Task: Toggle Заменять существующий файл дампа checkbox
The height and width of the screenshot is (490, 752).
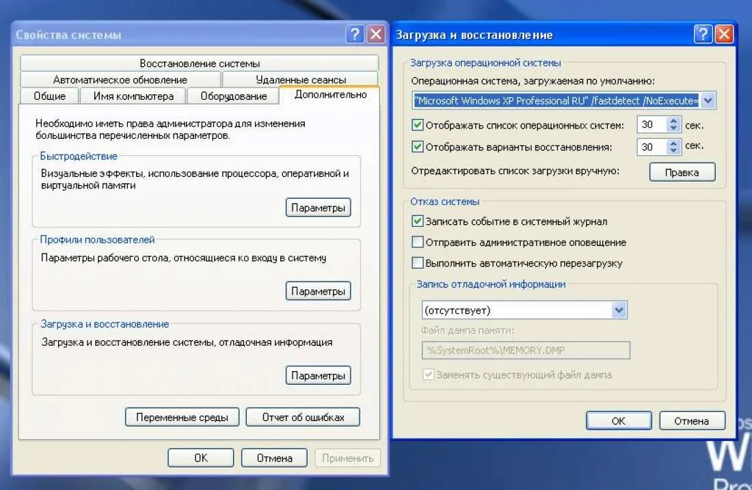Action: 428,375
